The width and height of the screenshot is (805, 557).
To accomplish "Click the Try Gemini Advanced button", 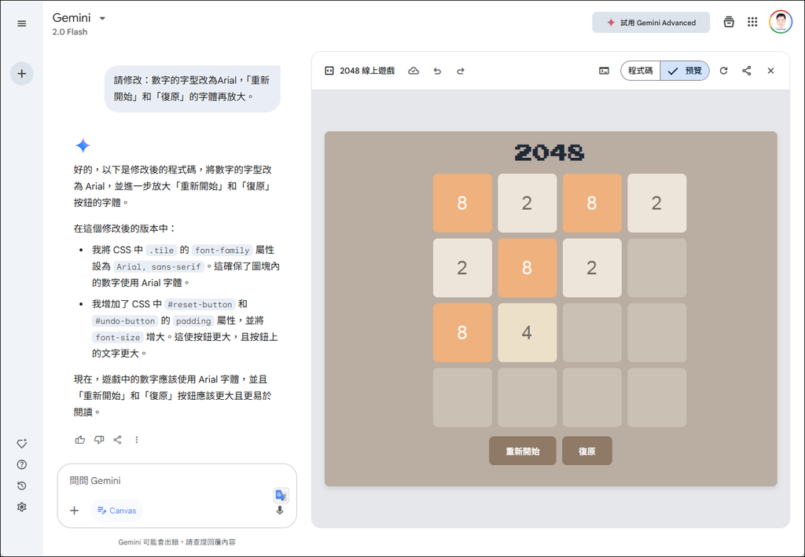I will [650, 23].
